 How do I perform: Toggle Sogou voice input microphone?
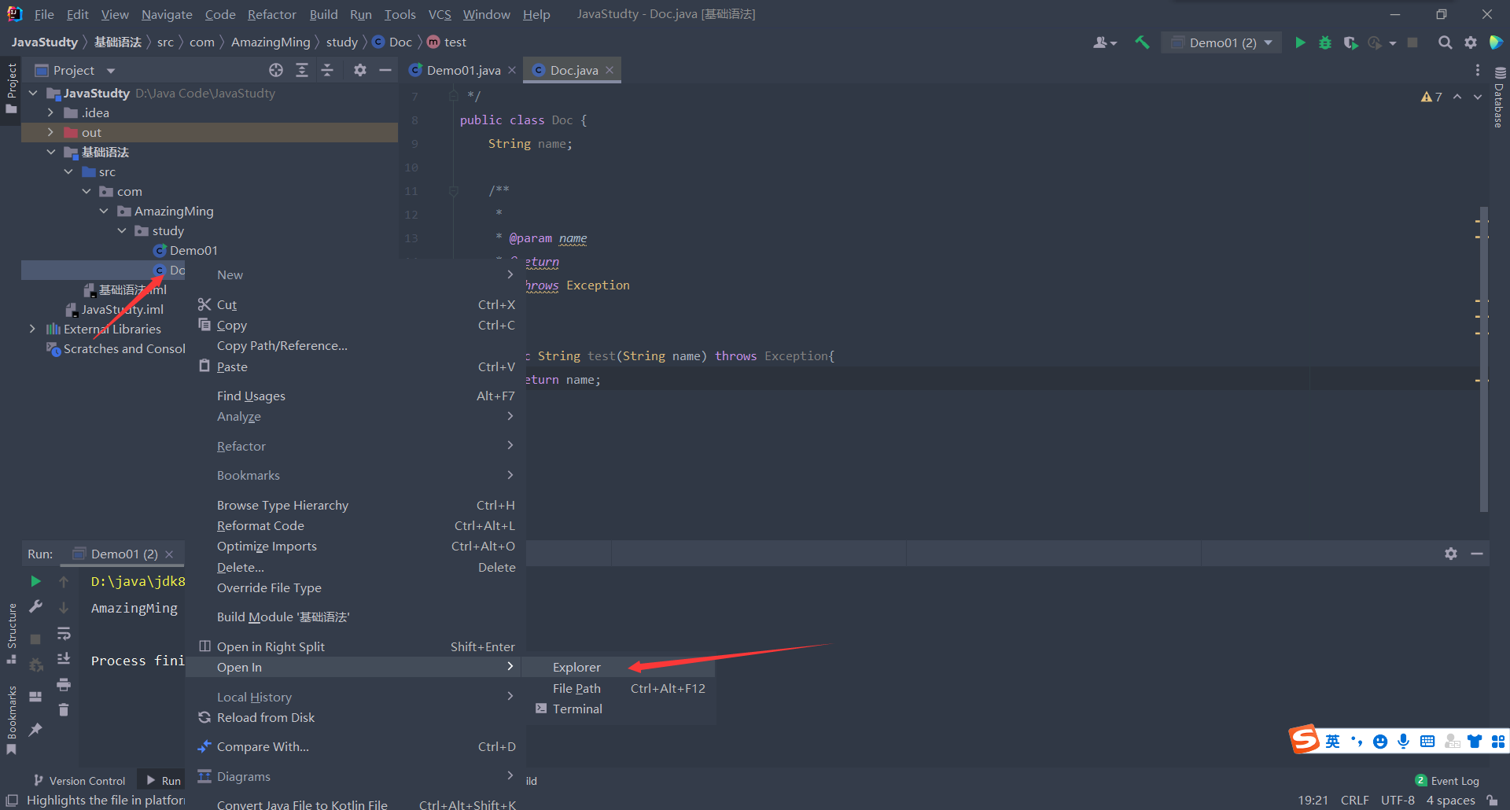click(1403, 741)
